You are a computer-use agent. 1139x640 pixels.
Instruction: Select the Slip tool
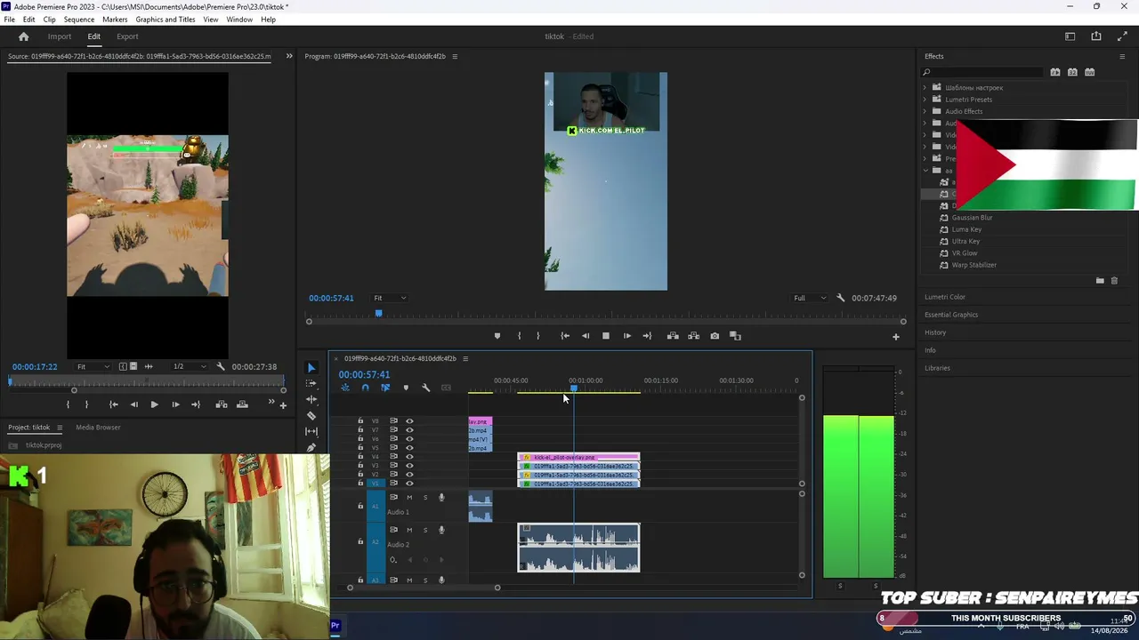point(311,432)
